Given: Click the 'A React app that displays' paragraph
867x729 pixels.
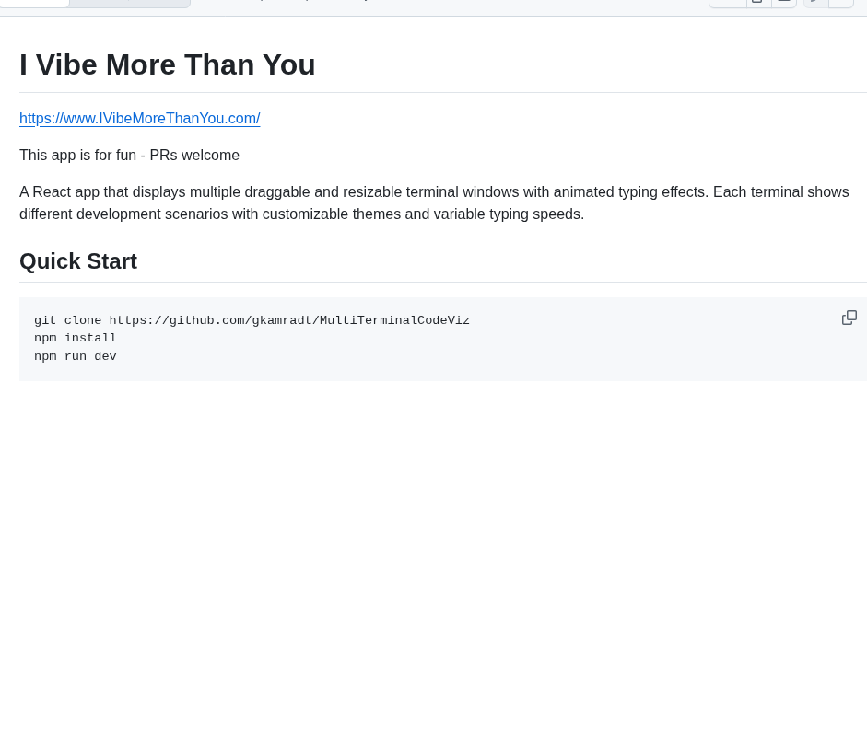Looking at the screenshot, I should tap(434, 202).
